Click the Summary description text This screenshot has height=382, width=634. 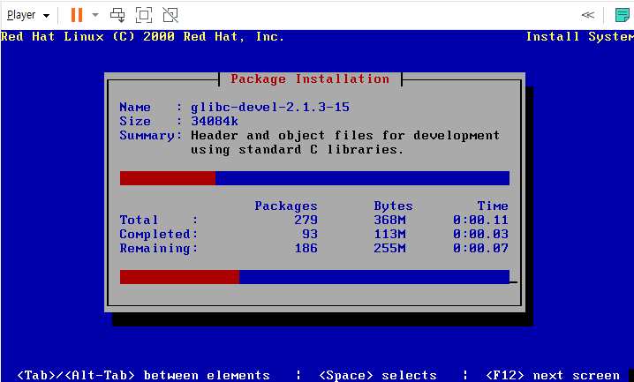[345, 143]
